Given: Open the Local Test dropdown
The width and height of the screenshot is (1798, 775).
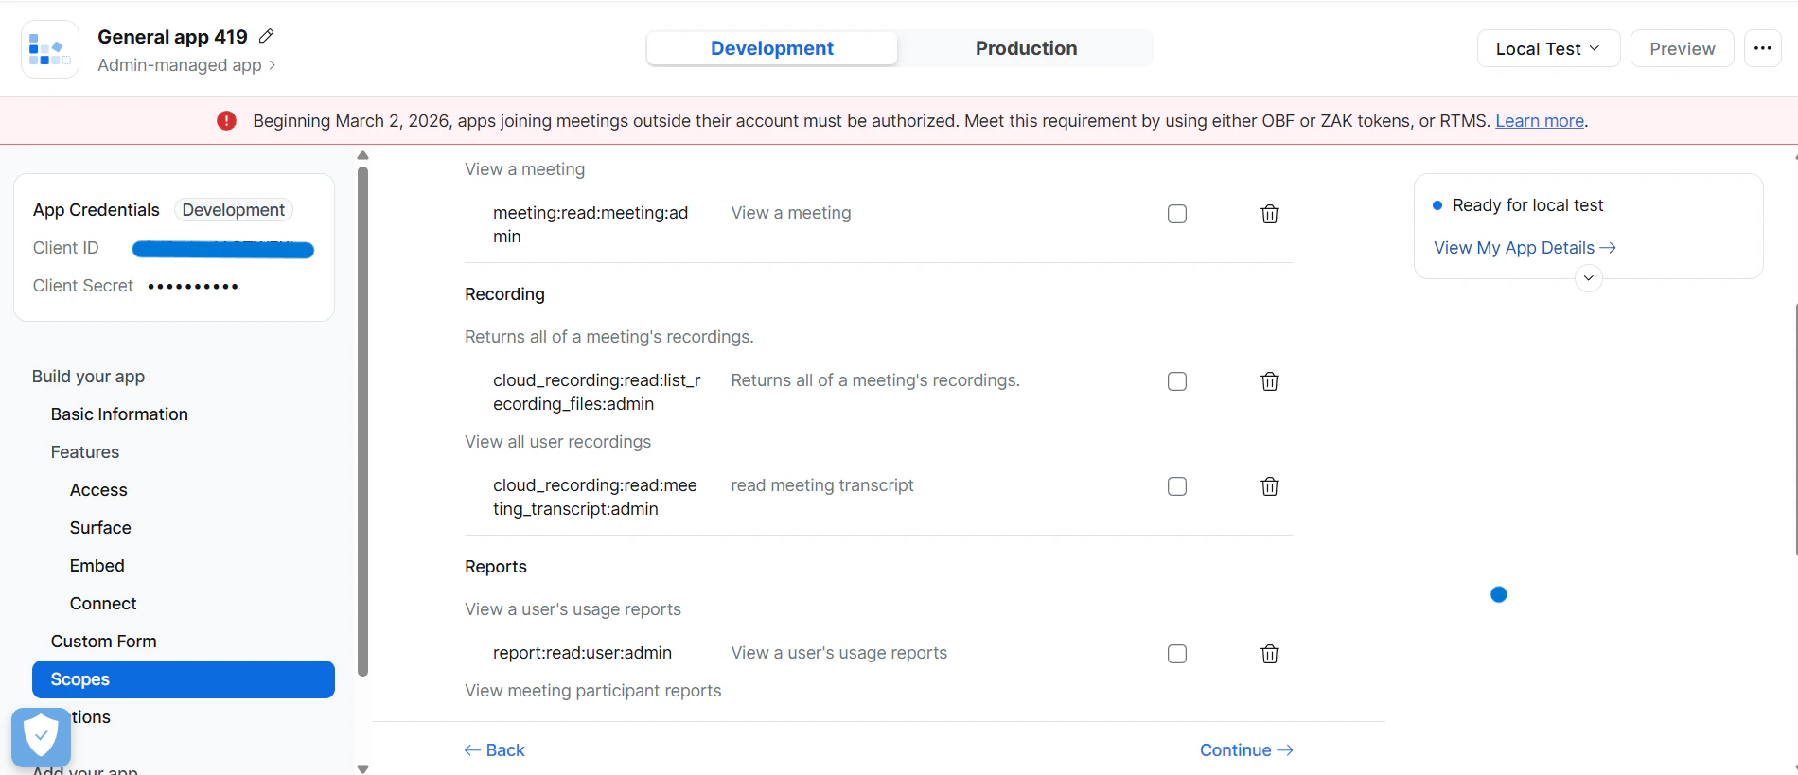Looking at the screenshot, I should (x=1548, y=48).
